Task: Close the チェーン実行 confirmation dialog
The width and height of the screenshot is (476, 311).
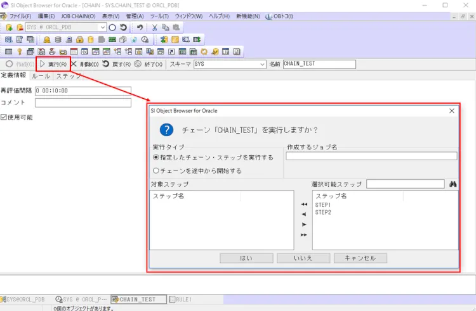Action: coord(452,111)
